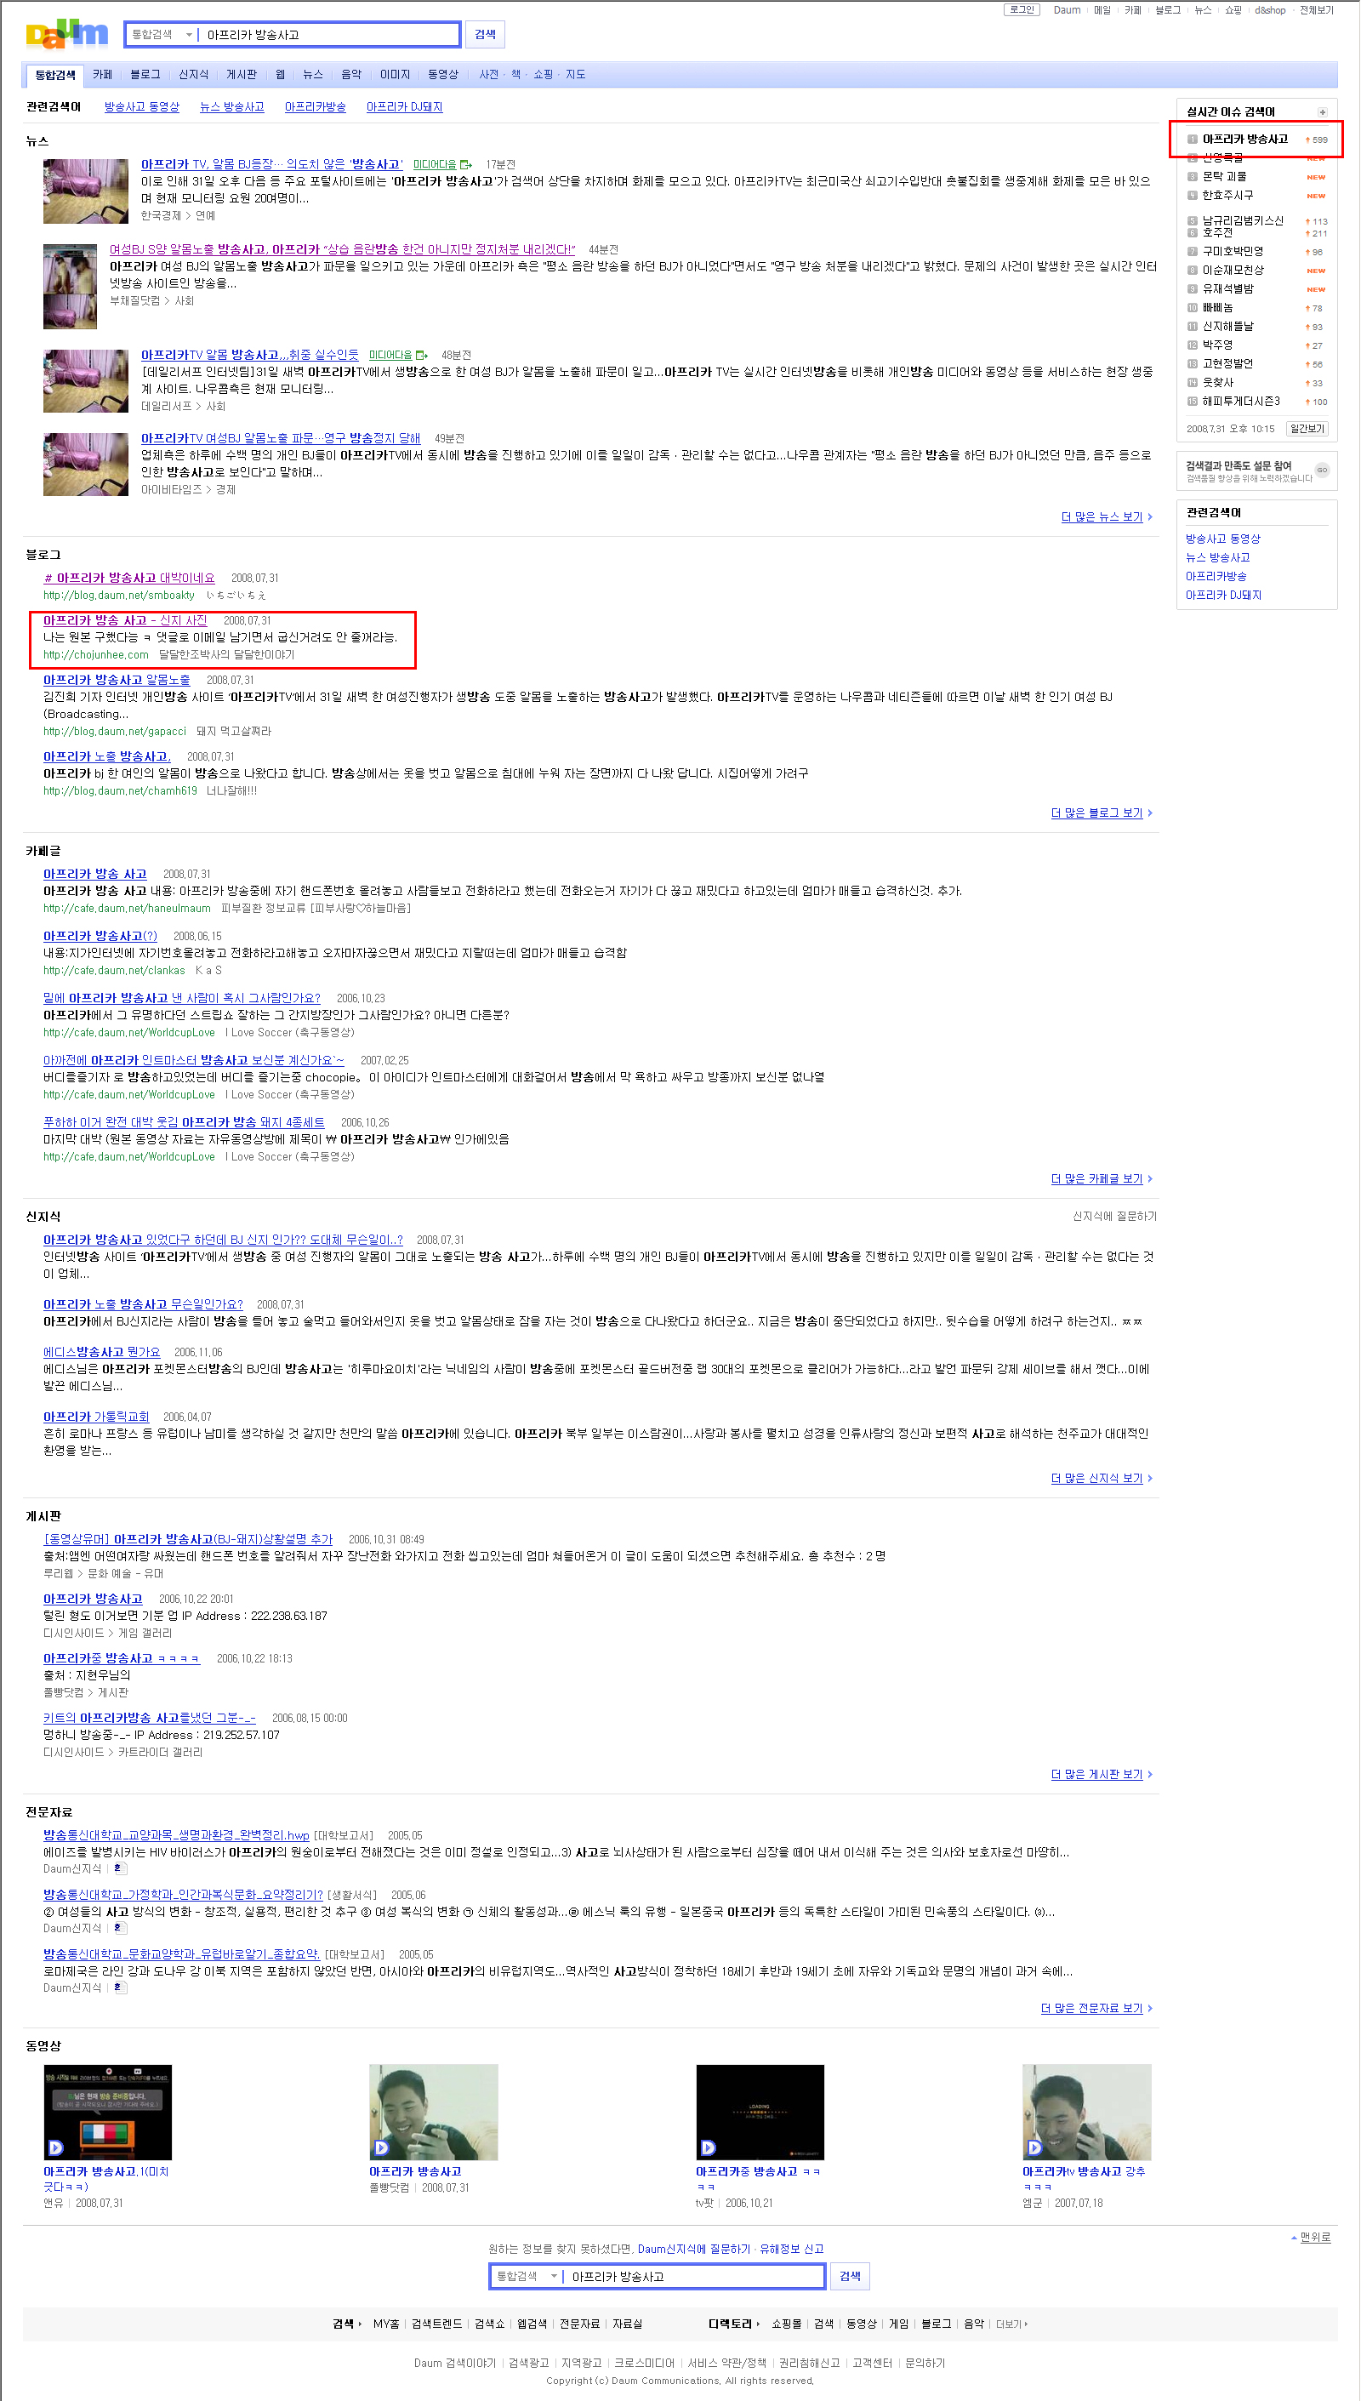Screen dimensions: 1361x2401
Task: Click the 몬탁 괴물 trending keyword
Action: pos(1223,177)
